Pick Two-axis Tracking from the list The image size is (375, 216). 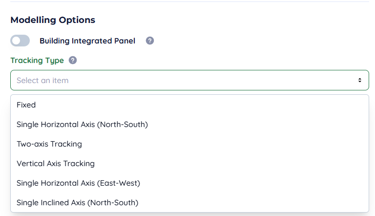[x=49, y=144]
